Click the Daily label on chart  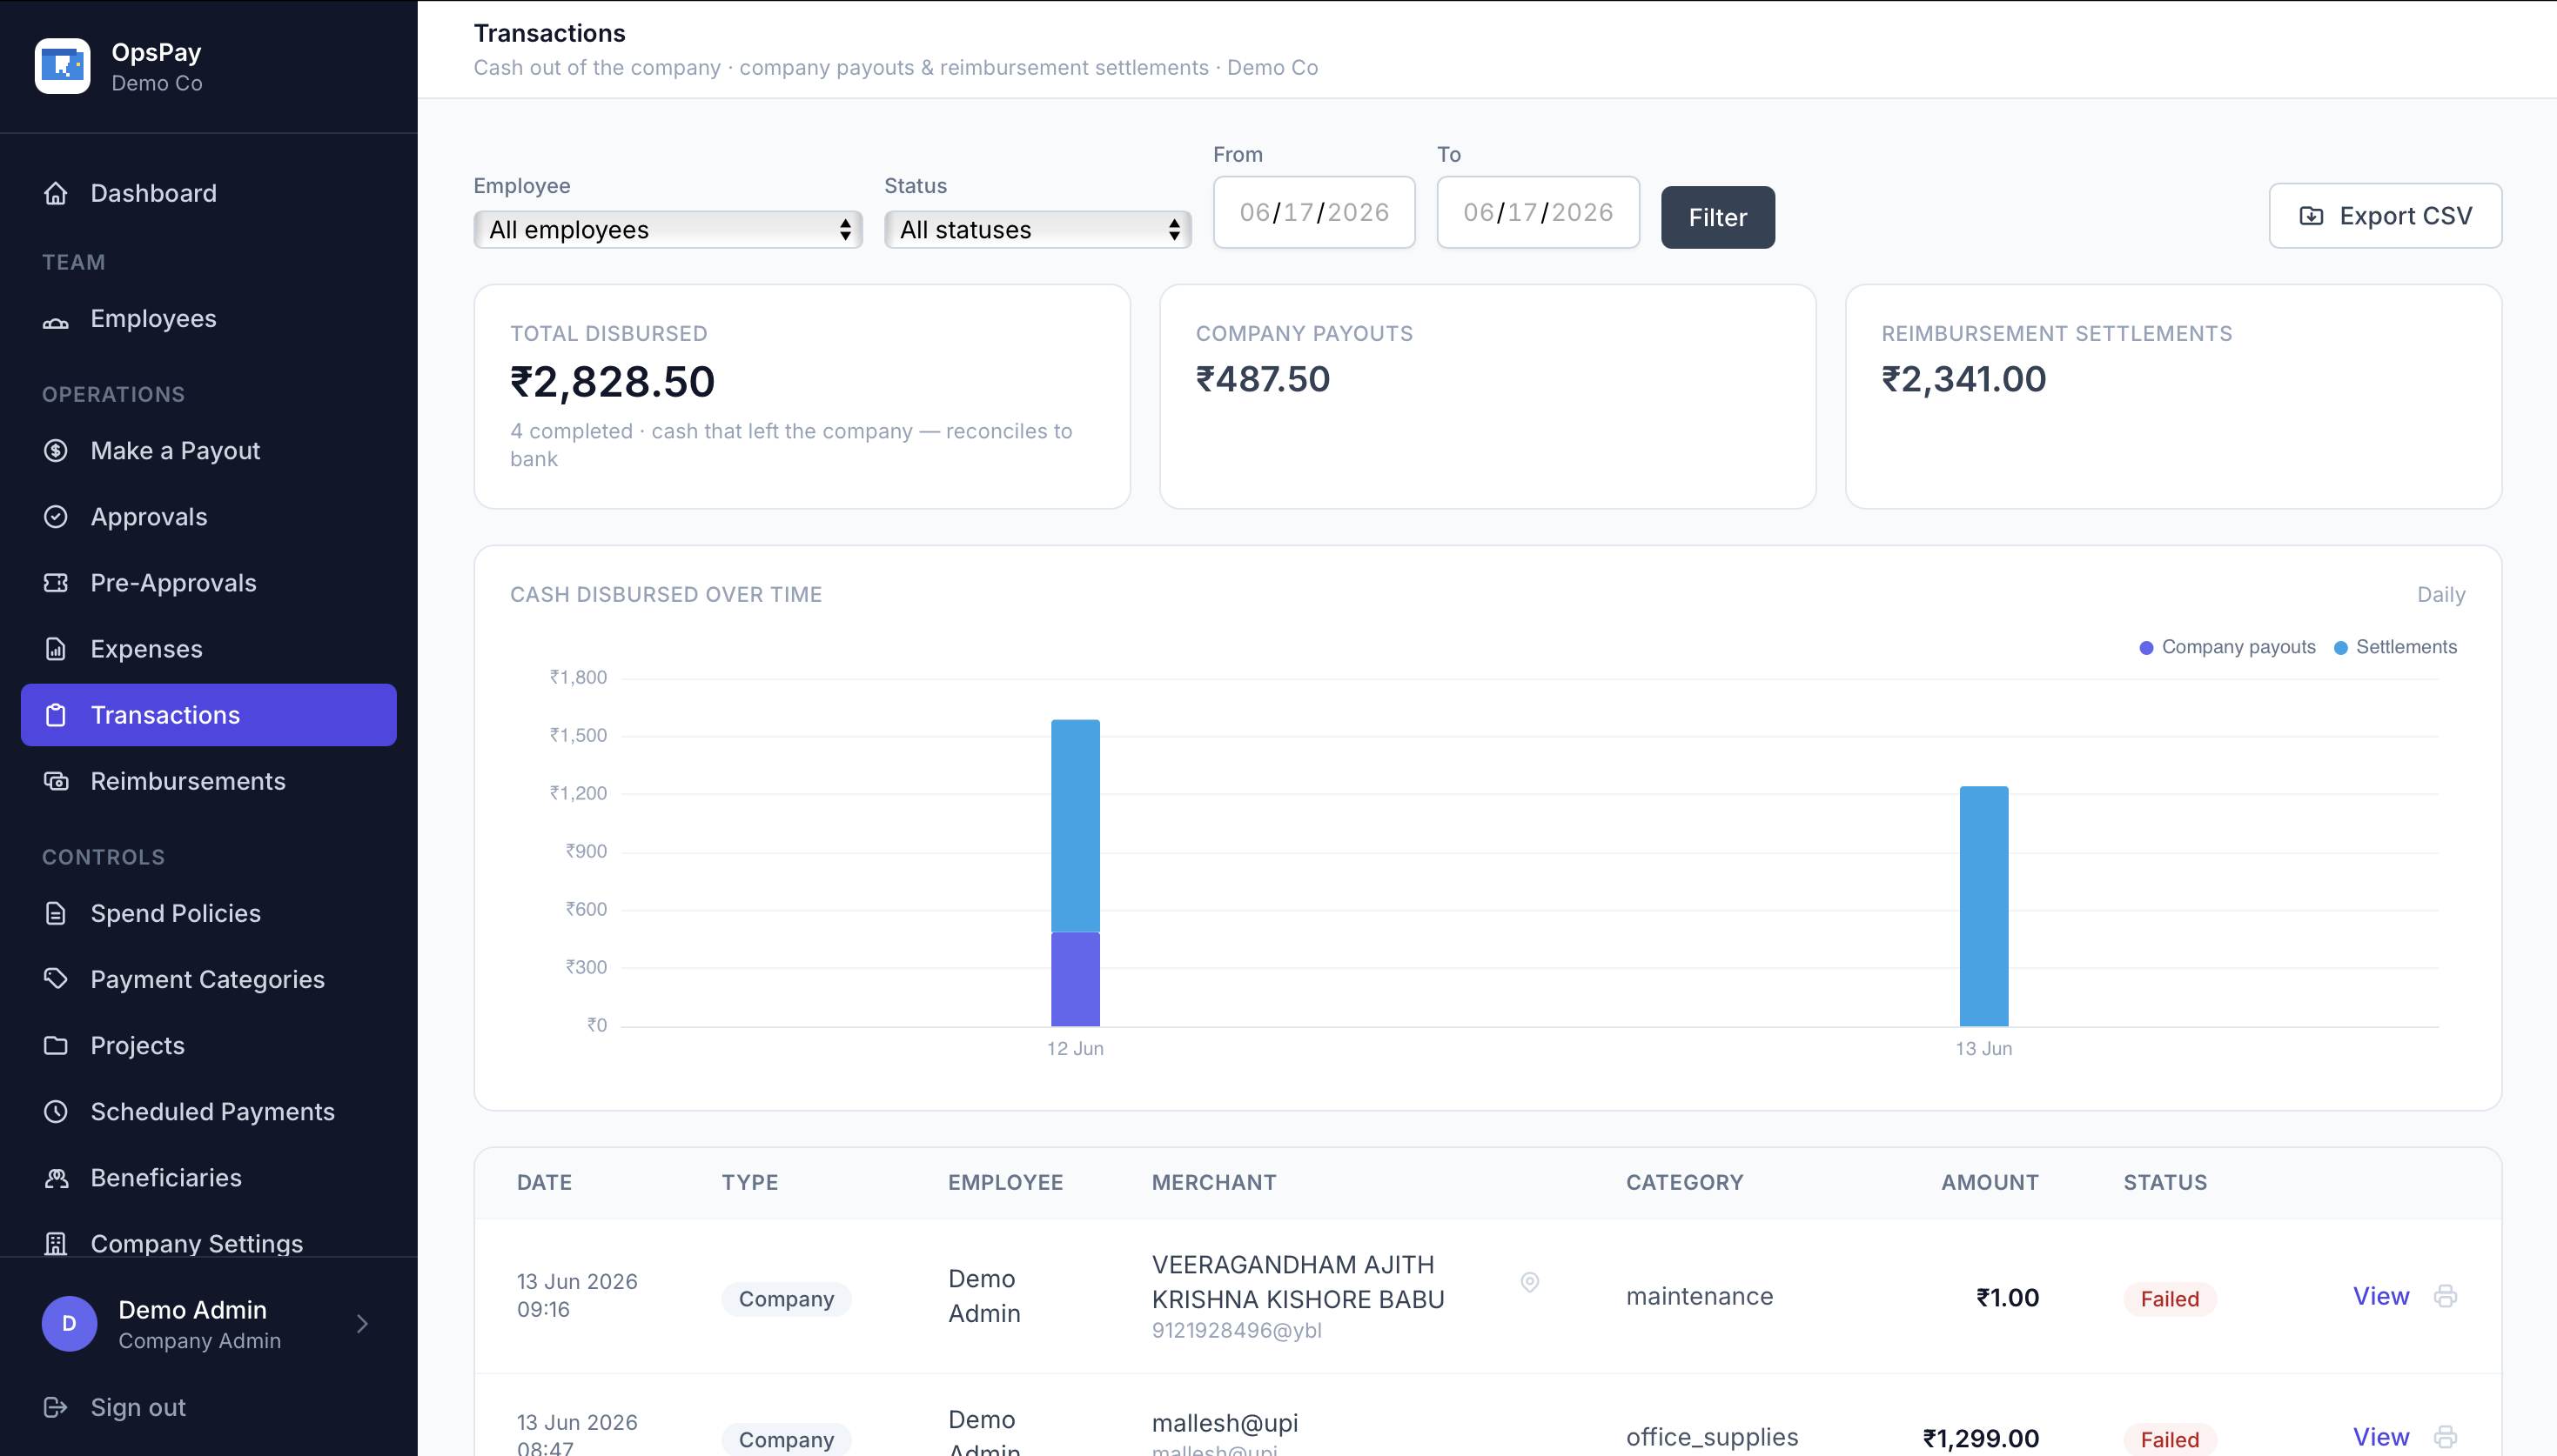click(2440, 594)
